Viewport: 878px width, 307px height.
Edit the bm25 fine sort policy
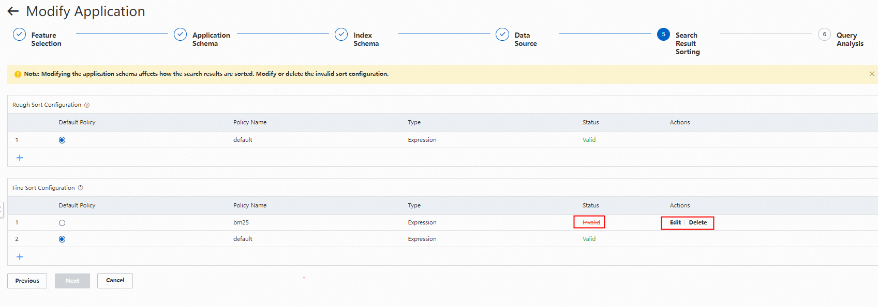[675, 223]
